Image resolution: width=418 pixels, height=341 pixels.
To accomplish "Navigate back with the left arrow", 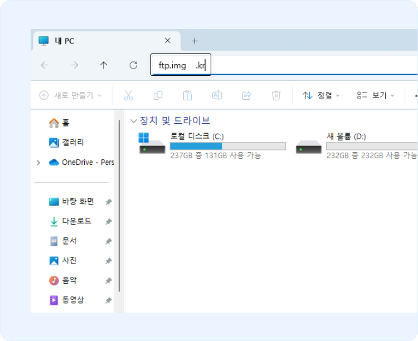I will pyautogui.click(x=45, y=65).
